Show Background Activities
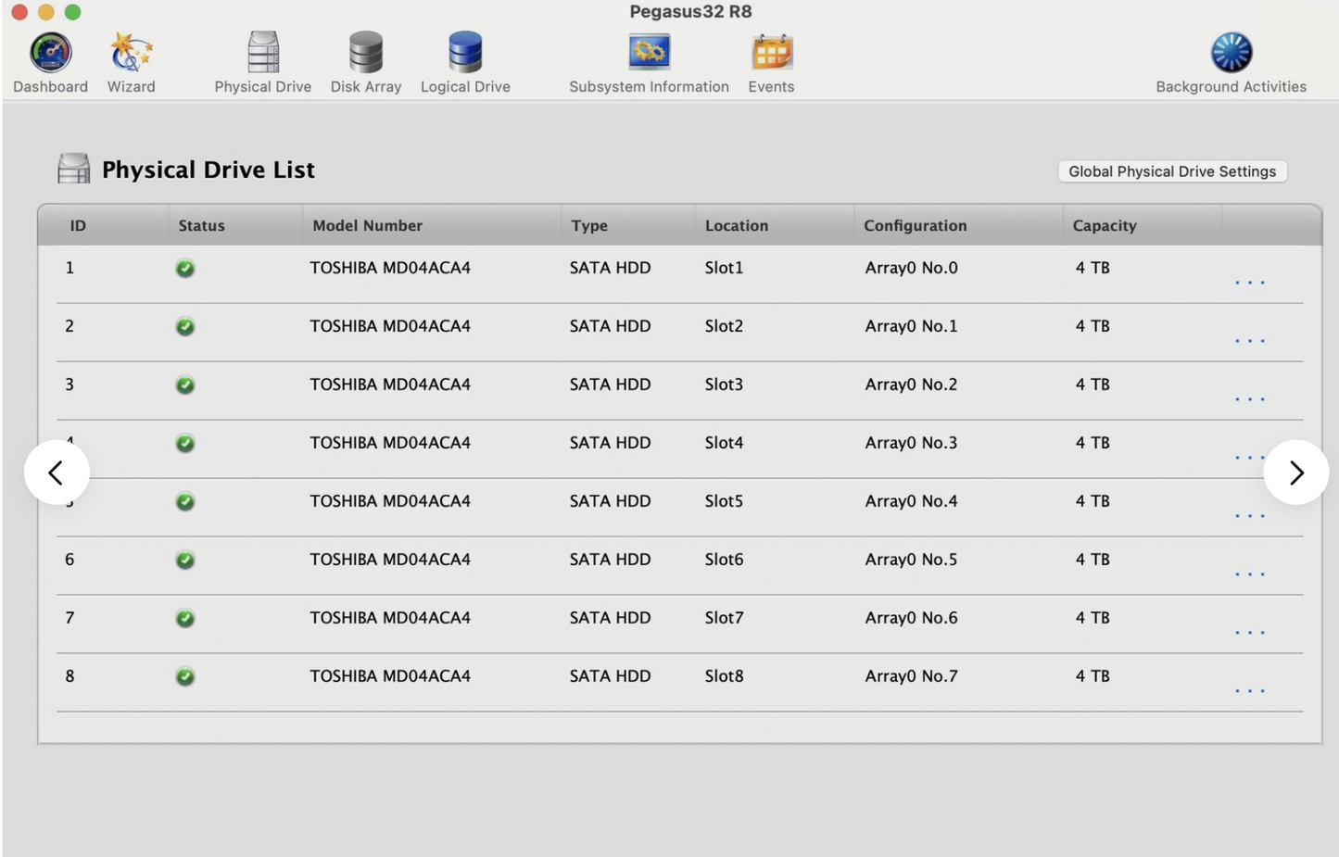 (x=1231, y=54)
